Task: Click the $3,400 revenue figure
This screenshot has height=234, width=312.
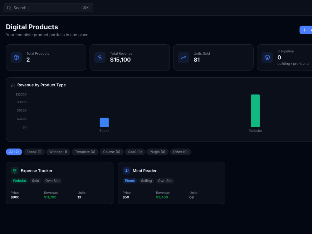Action: click(x=162, y=197)
